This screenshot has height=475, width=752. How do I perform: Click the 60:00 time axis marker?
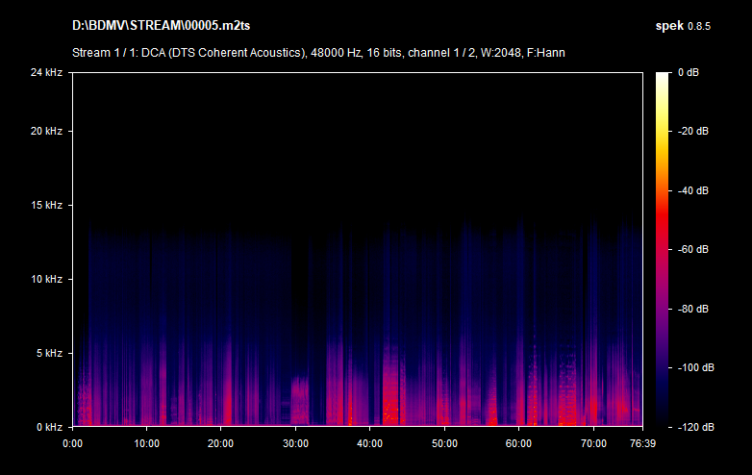click(519, 444)
